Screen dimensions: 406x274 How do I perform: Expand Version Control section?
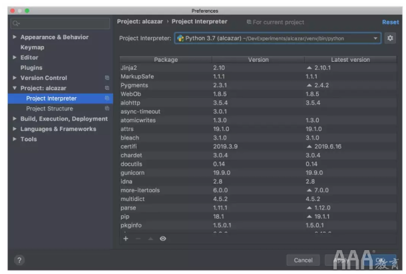pyautogui.click(x=15, y=78)
